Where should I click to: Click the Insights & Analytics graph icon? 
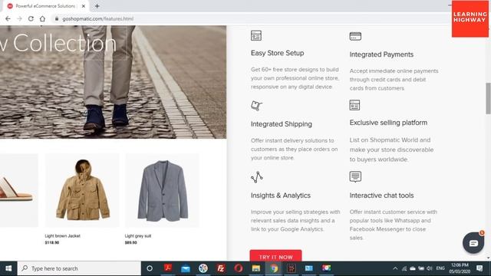[x=256, y=177]
